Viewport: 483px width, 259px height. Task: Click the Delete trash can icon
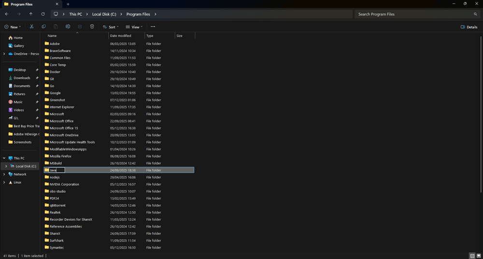click(x=92, y=27)
